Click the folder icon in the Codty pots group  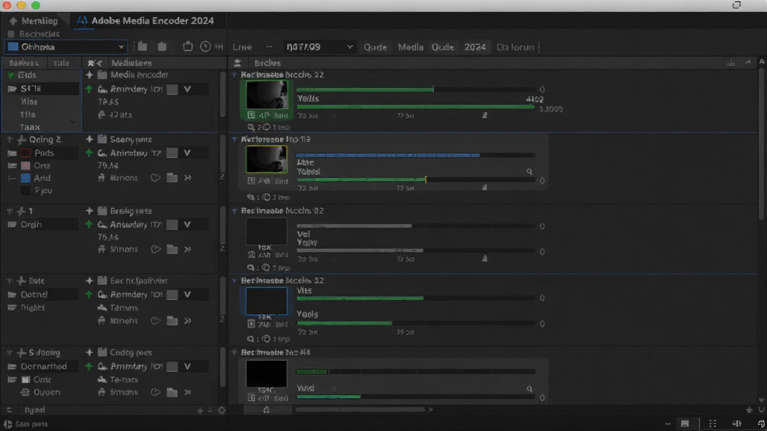pos(172,392)
